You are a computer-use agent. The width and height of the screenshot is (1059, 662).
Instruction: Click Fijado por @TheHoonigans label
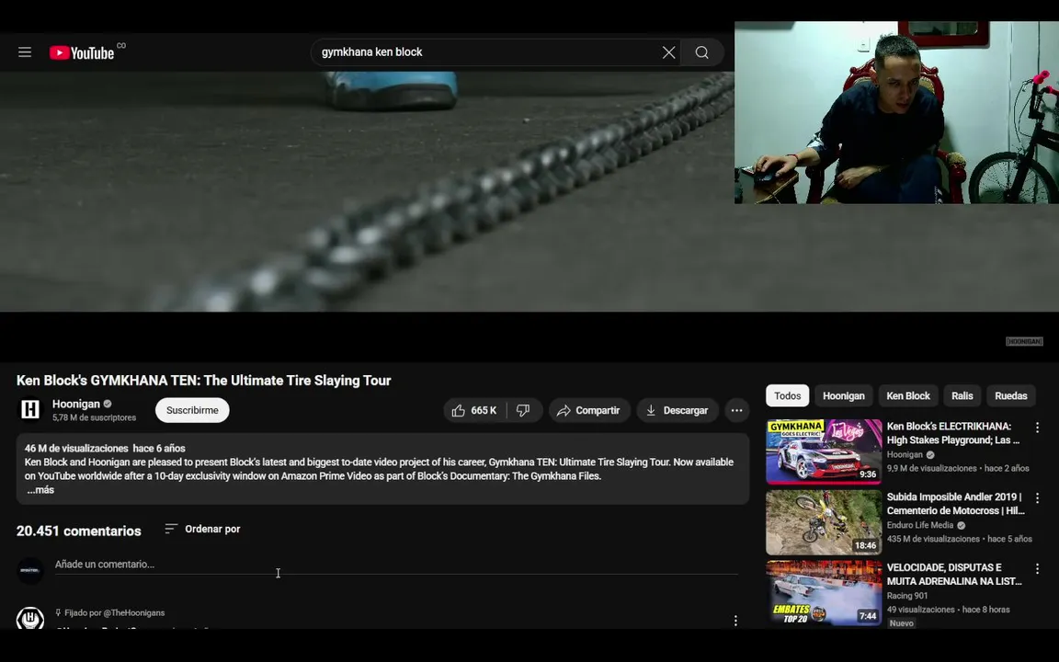[x=110, y=612]
